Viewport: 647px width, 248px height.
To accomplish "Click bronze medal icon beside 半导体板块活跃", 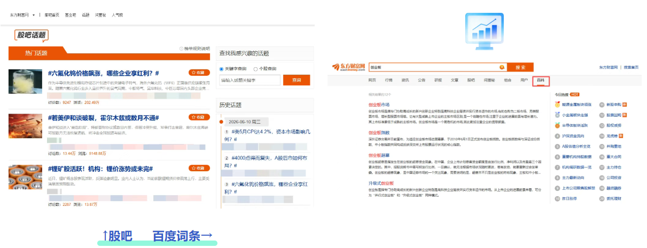I will [557, 125].
